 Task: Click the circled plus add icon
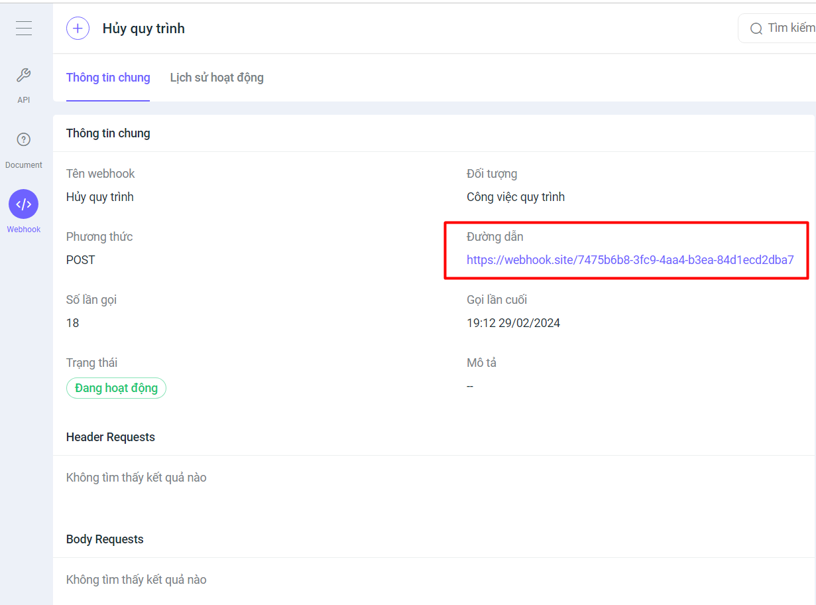click(78, 28)
